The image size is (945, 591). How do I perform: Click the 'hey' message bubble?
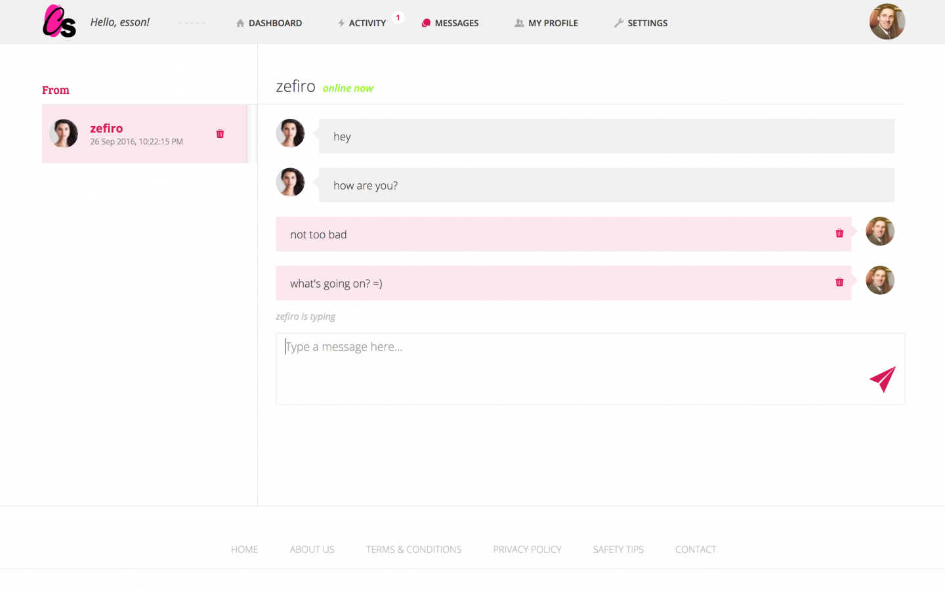606,136
